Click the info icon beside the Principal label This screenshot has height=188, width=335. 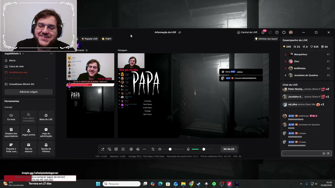(x=87, y=50)
